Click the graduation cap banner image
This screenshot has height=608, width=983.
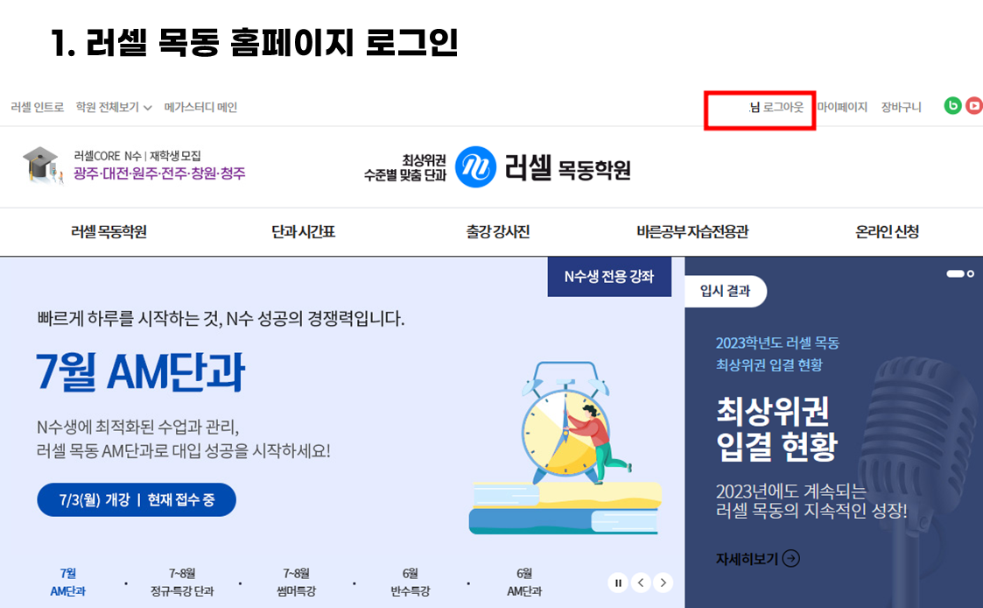pos(43,165)
